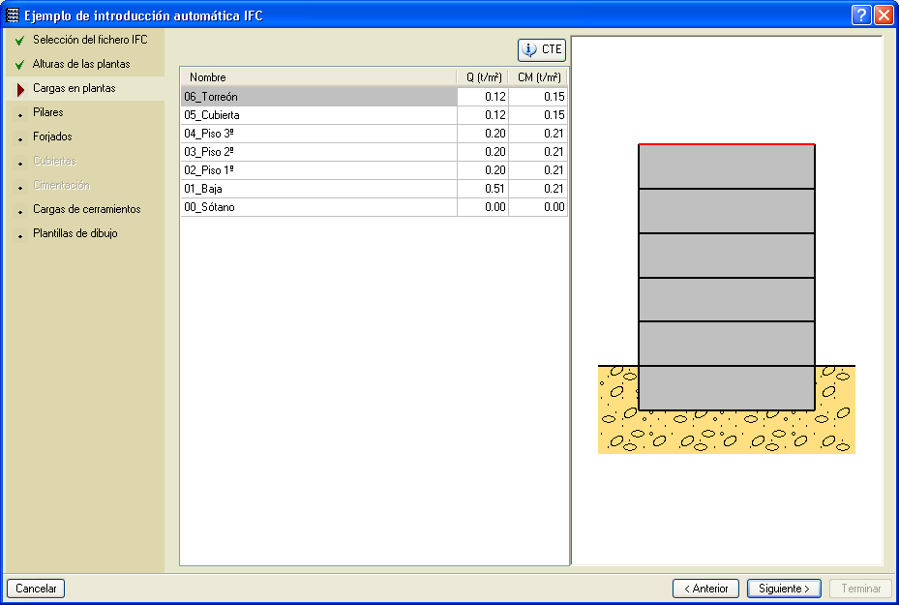The height and width of the screenshot is (605, 899).
Task: Edit CM value 0.21 of 02_Piso 1º
Action: pyautogui.click(x=538, y=170)
